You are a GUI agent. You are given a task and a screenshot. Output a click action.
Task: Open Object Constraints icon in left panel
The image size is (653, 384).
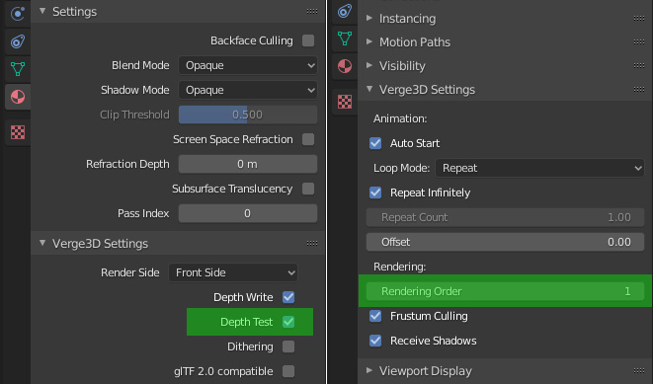[18, 41]
